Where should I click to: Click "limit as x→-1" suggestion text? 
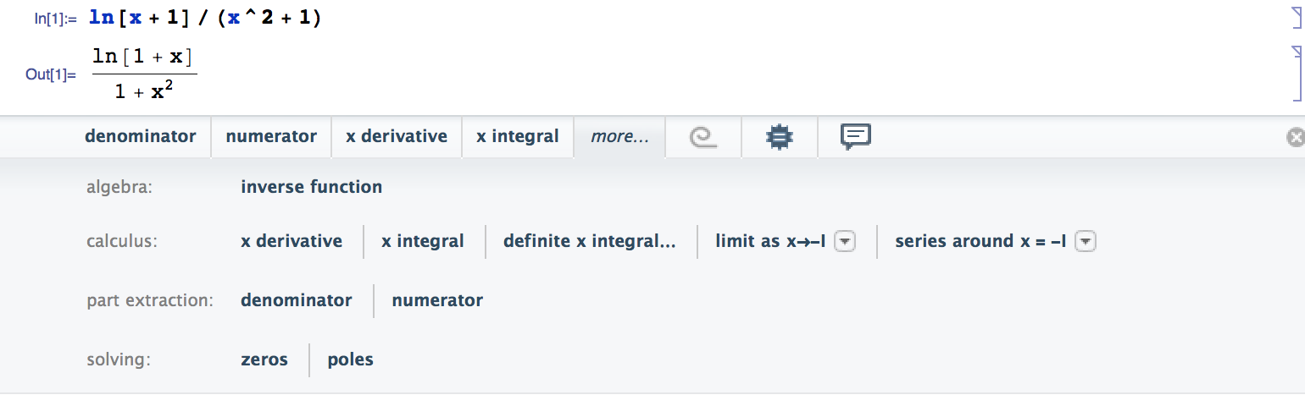pos(769,241)
